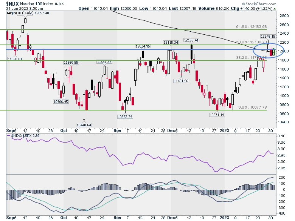Click the Nov label on the upper date axis
The height and width of the screenshot is (221, 295).
(117, 130)
